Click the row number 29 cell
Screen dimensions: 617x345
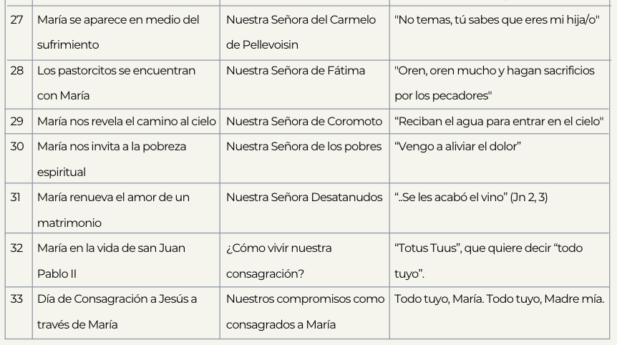[17, 122]
